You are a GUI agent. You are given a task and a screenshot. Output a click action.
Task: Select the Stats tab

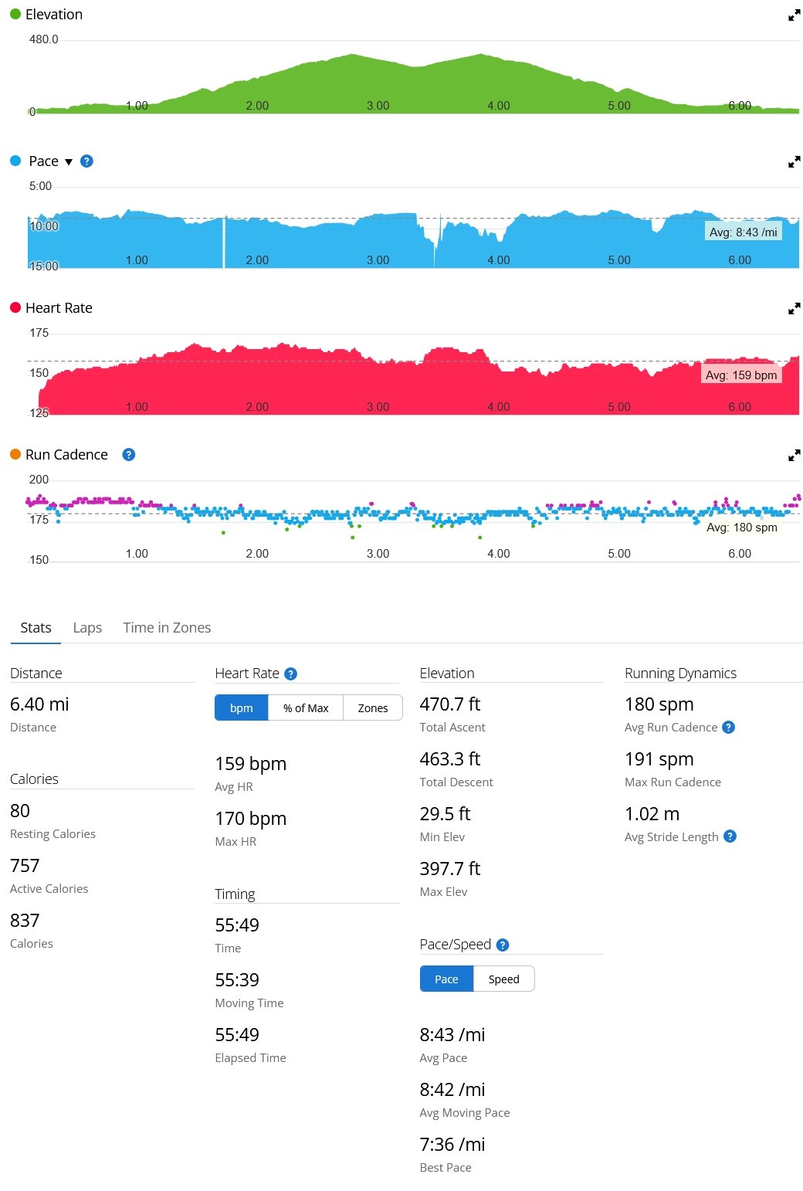[36, 628]
